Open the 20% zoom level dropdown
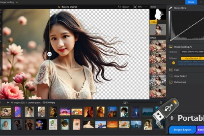Screen dimensions: 204x136 point(146,7)
